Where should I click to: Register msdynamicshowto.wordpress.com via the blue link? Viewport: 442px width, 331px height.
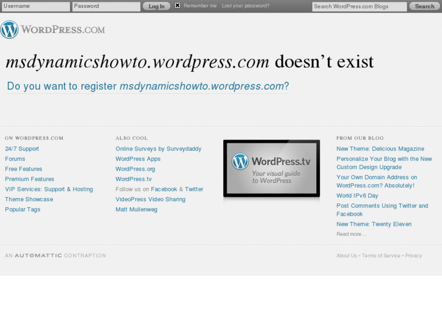(x=148, y=86)
